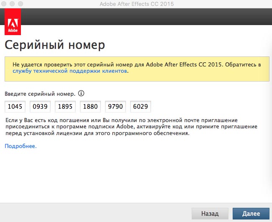Click the serial field containing 1895
272x222 pixels.
click(65, 107)
